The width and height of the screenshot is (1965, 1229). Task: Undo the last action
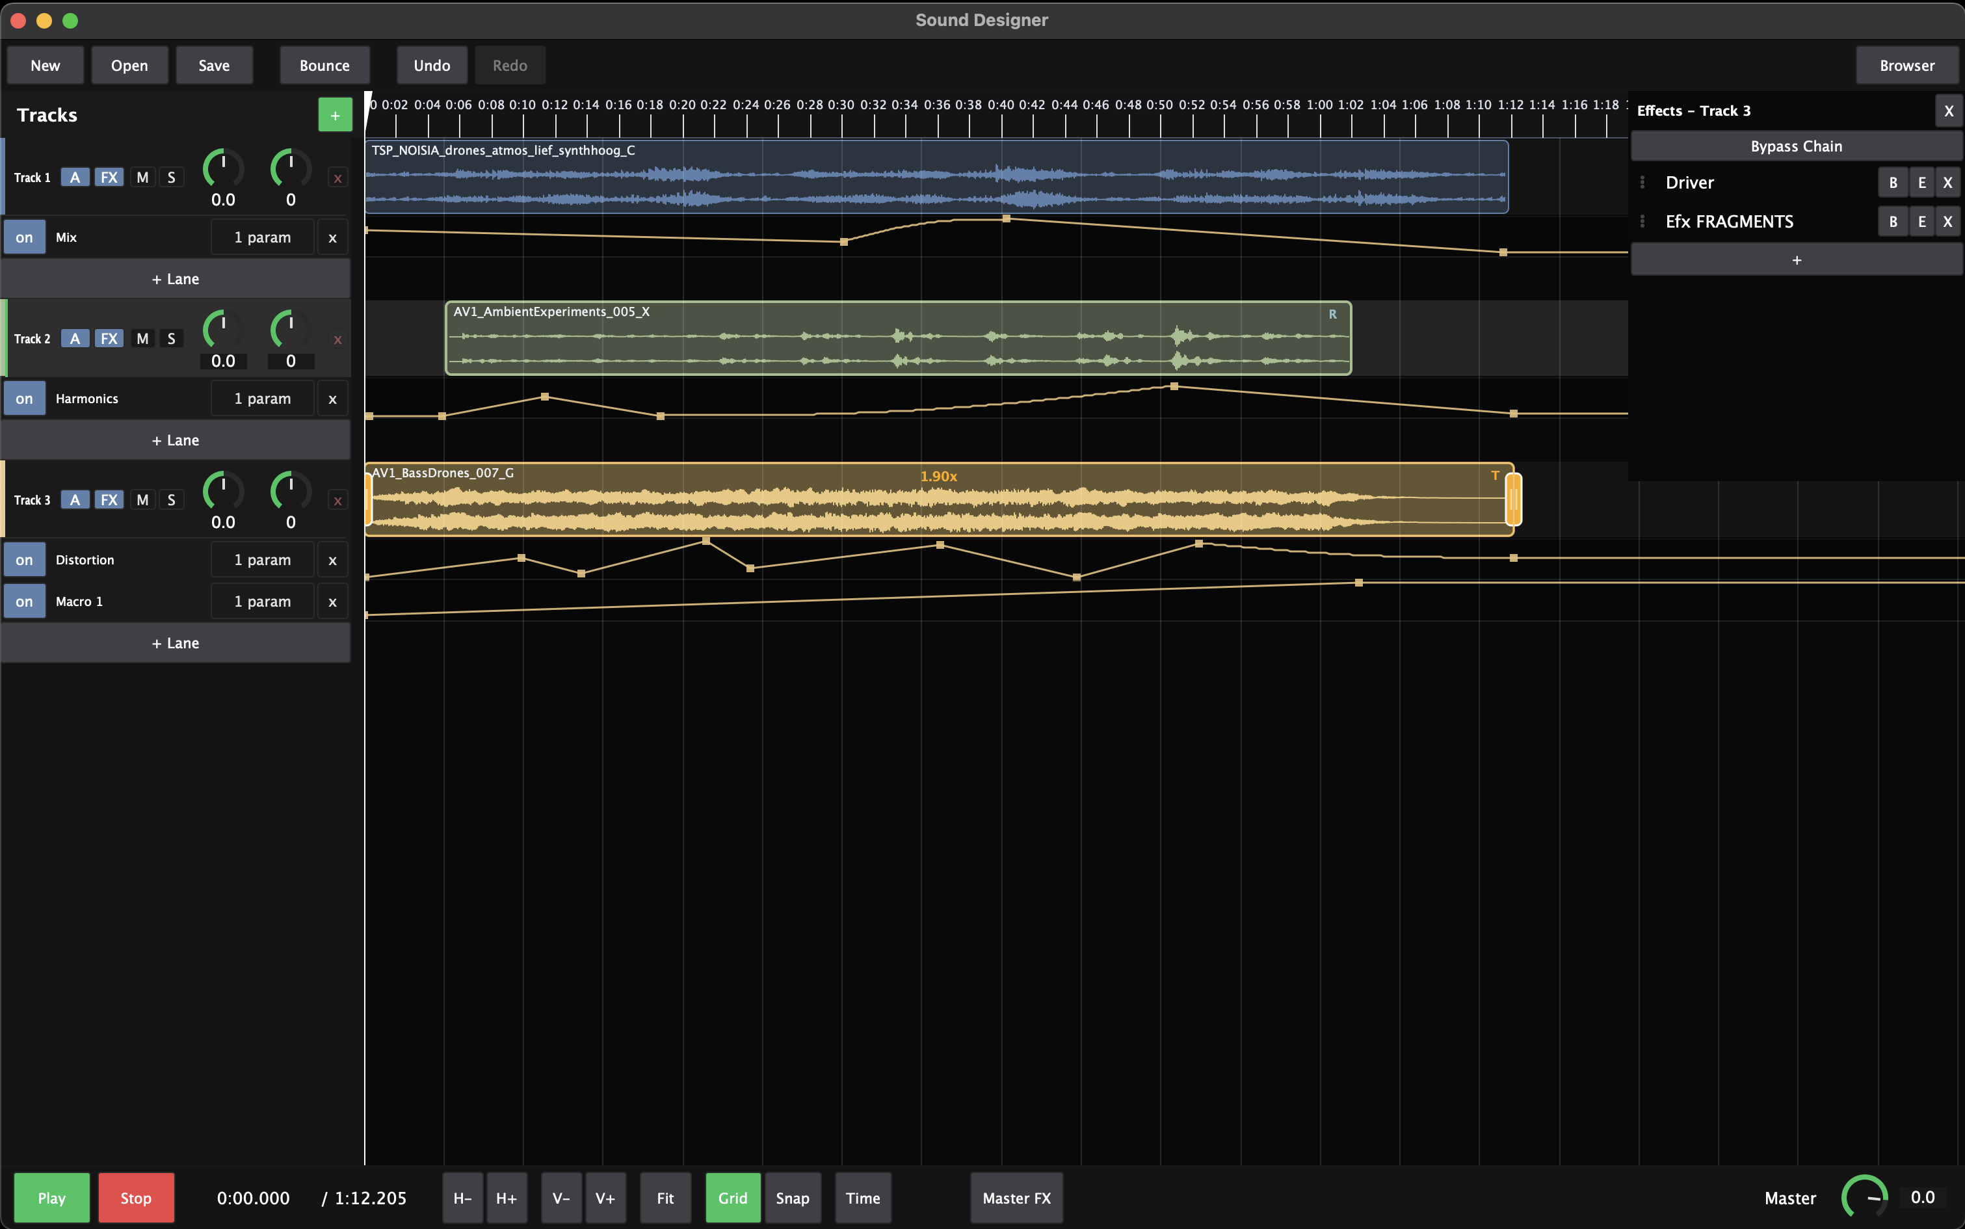click(432, 65)
